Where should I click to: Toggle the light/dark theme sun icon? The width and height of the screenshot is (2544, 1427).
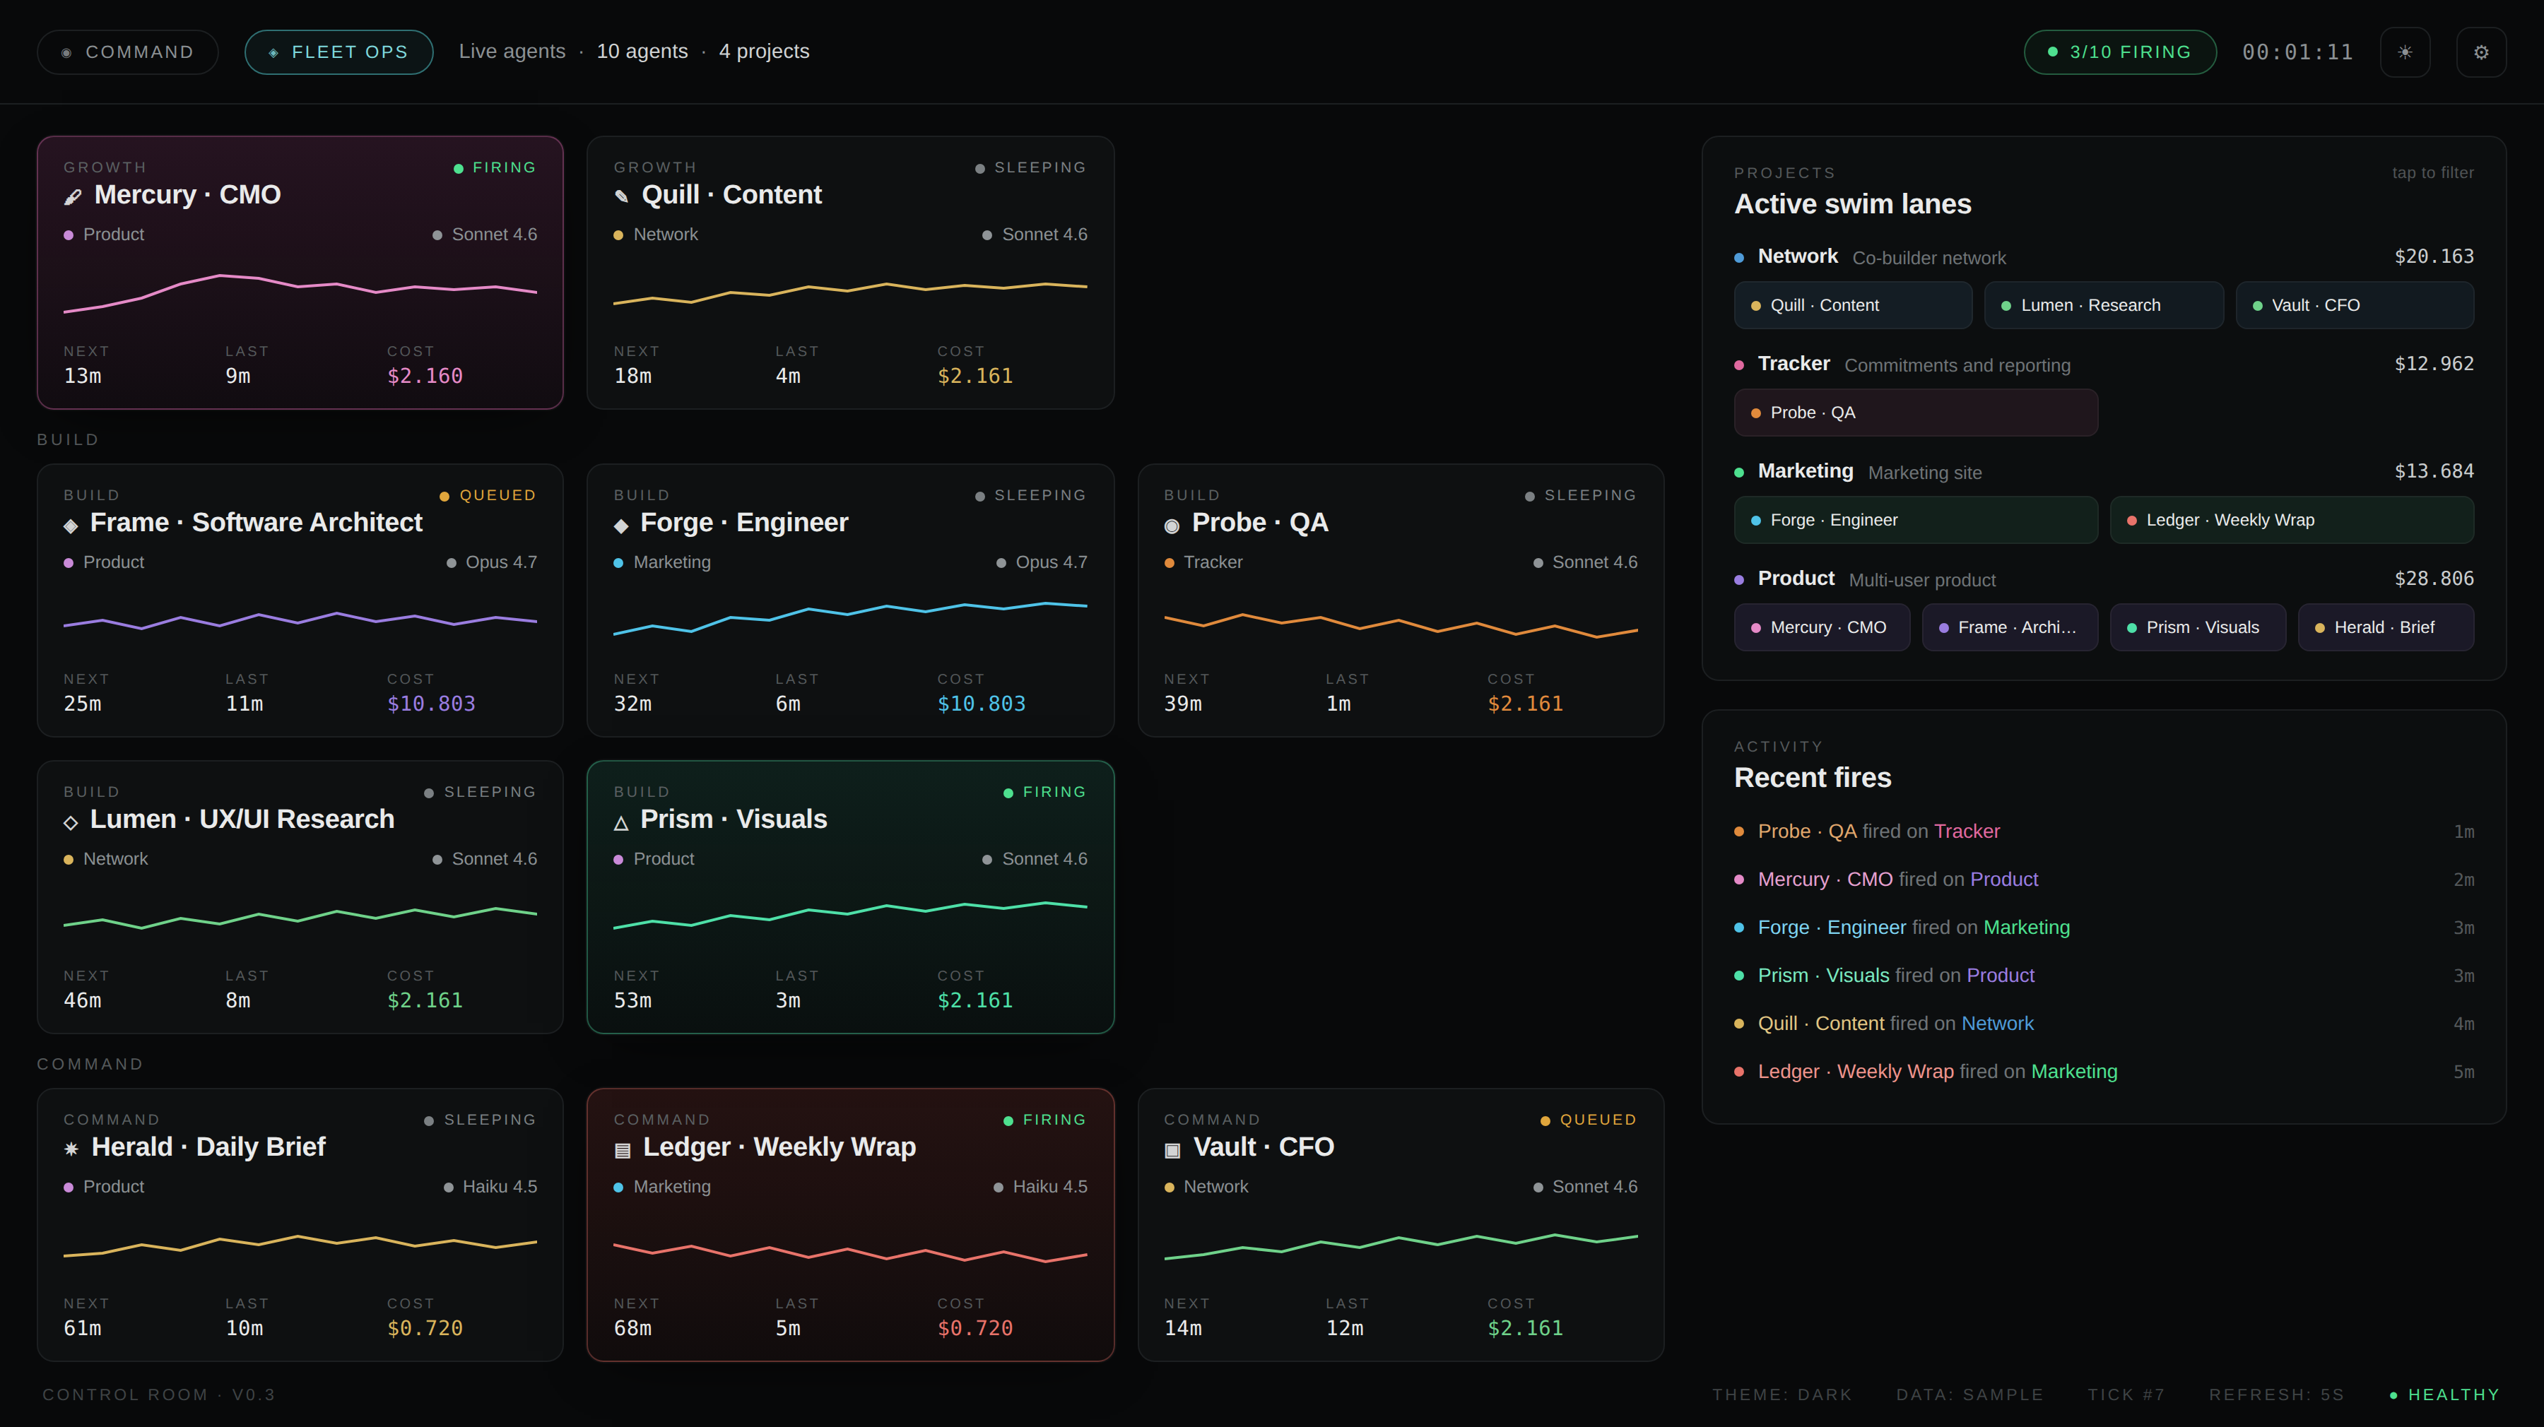pos(2405,52)
